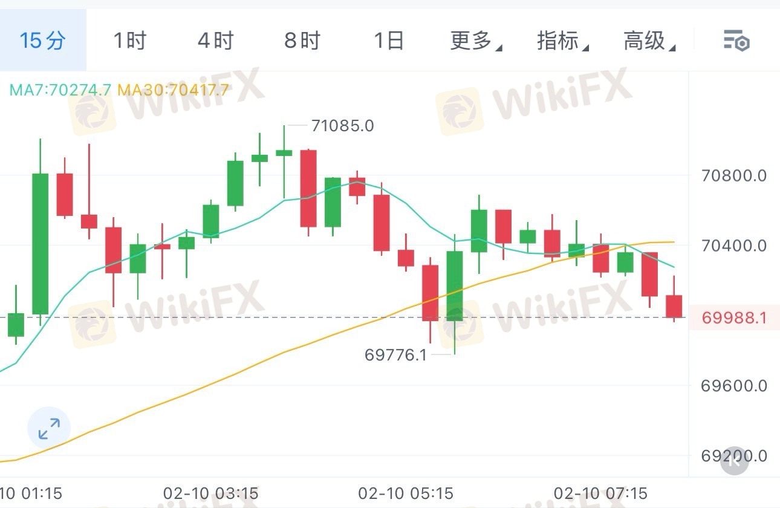Viewport: 780px width, 508px height.
Task: Click the 02-10 03:15 time axis label
Action: click(x=211, y=493)
